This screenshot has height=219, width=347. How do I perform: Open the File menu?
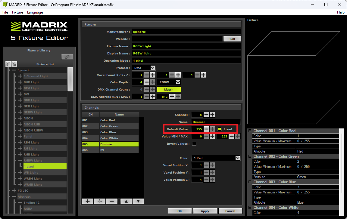tap(5, 12)
